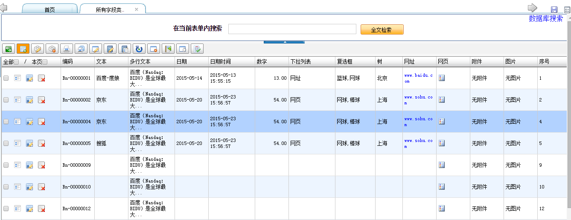
Task: Click the brick with red minus icon
Action: [x=52, y=49]
